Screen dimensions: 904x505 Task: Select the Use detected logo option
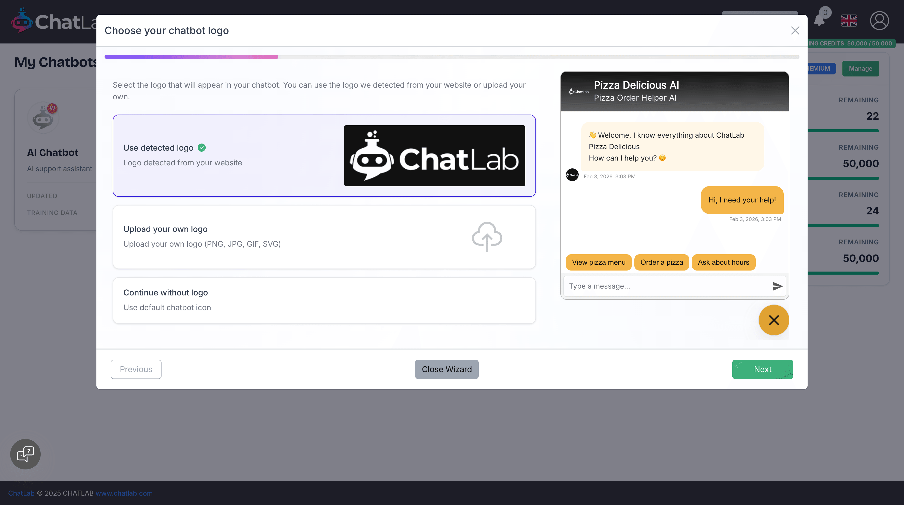[x=324, y=156]
